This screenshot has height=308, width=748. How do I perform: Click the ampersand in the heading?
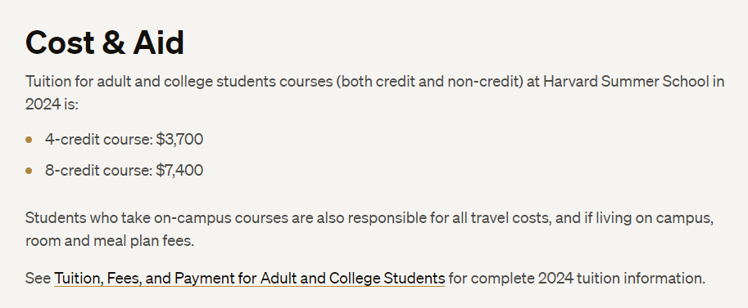tap(113, 42)
